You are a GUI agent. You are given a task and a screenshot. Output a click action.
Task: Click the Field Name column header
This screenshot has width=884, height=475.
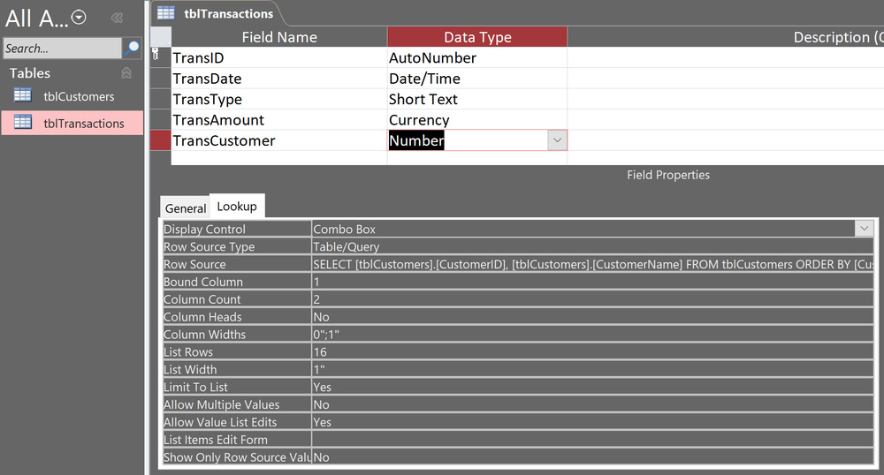pyautogui.click(x=278, y=37)
